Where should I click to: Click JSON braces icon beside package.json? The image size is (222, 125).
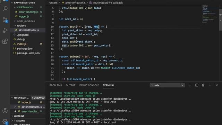pyautogui.click(x=15, y=48)
